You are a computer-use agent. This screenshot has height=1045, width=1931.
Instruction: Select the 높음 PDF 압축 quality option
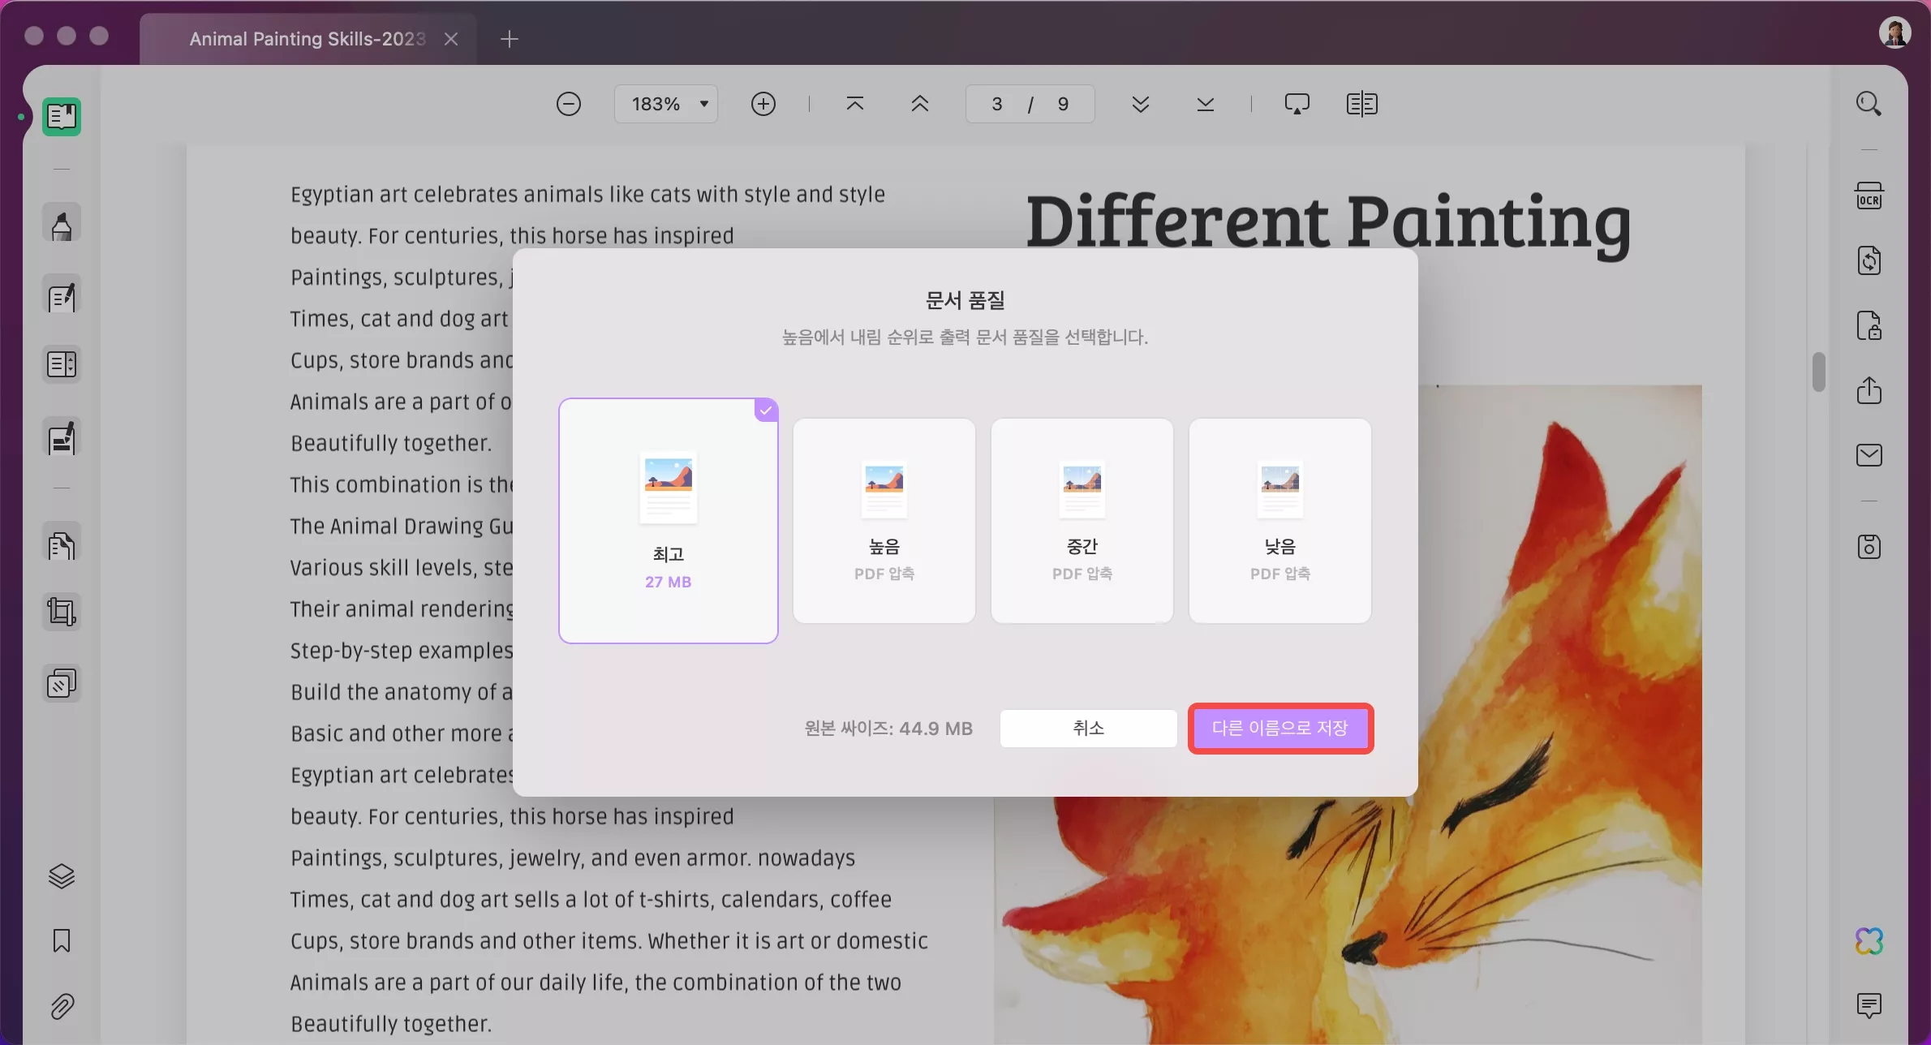pyautogui.click(x=884, y=521)
